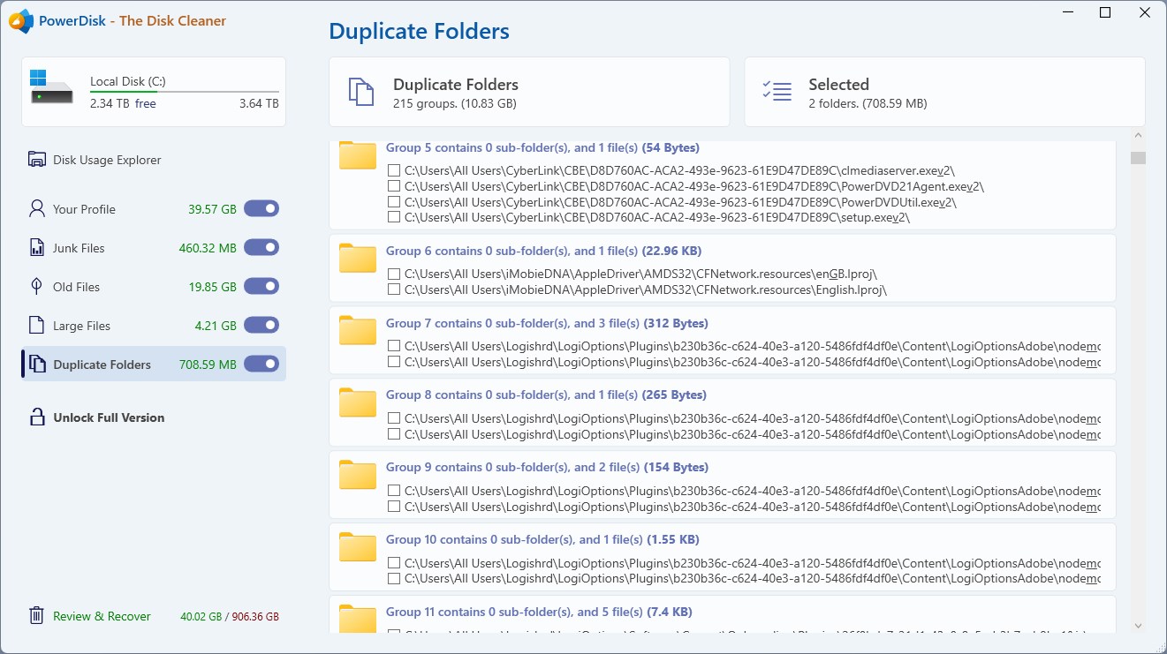Click the 4.21 GB Large Files size
The height and width of the screenshot is (654, 1167).
tap(216, 326)
